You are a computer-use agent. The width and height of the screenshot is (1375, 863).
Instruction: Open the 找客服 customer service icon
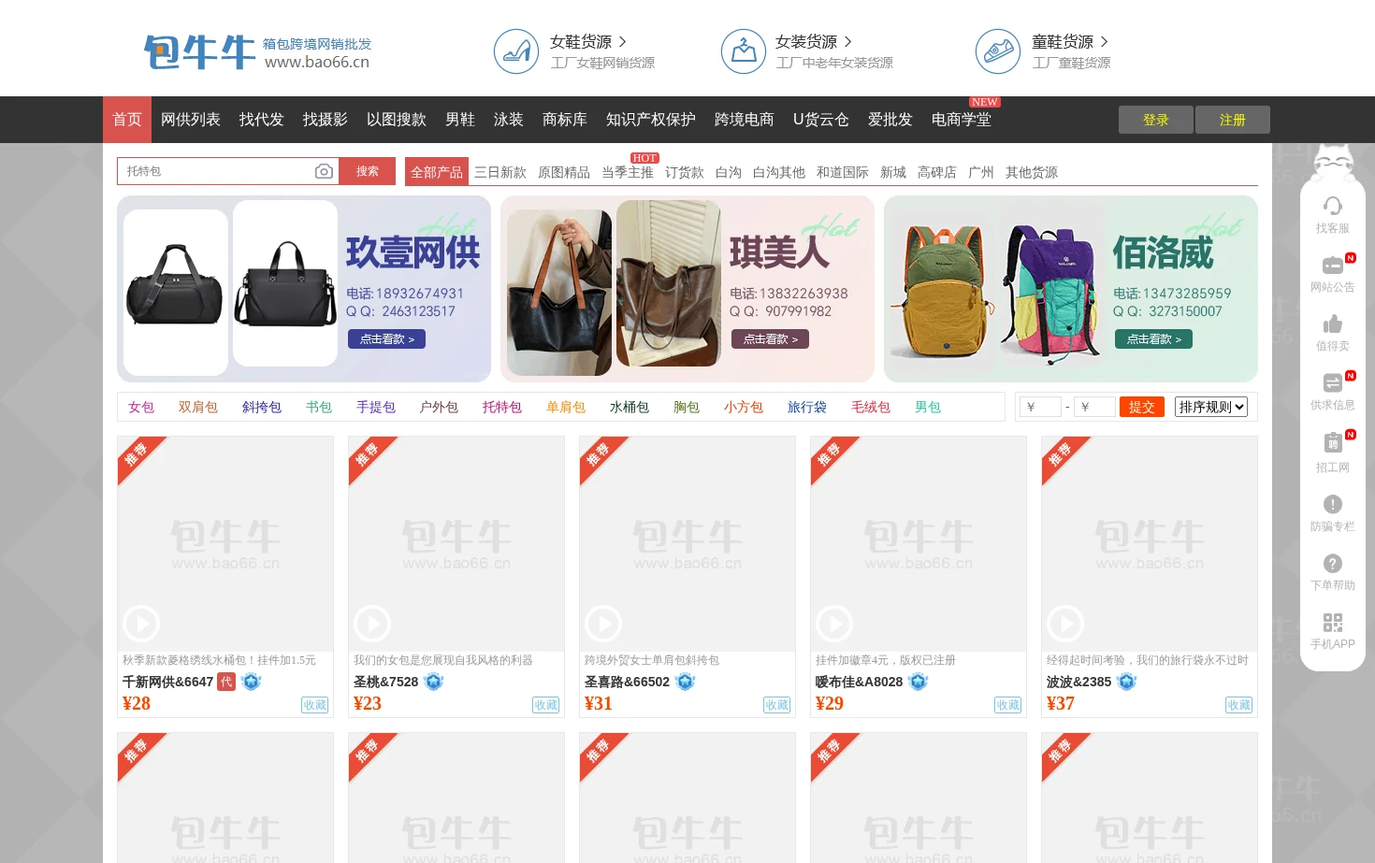click(x=1333, y=205)
